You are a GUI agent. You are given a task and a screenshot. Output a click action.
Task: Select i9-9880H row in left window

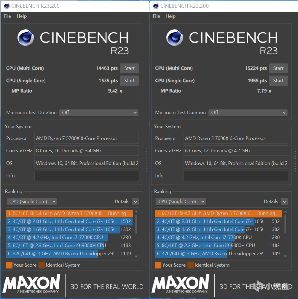click(x=70, y=245)
